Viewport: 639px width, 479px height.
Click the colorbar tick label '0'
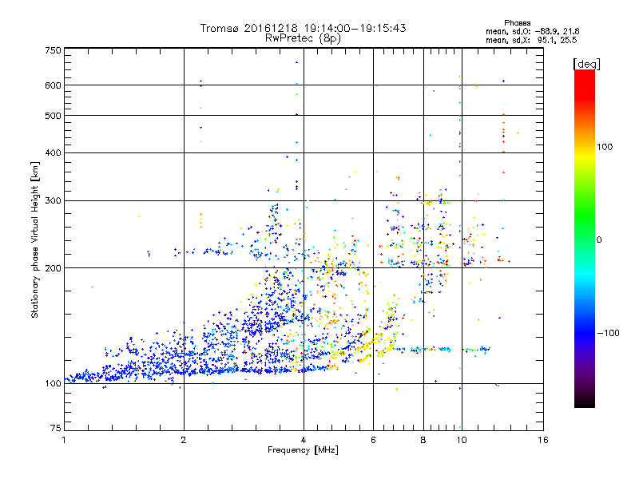coord(599,239)
